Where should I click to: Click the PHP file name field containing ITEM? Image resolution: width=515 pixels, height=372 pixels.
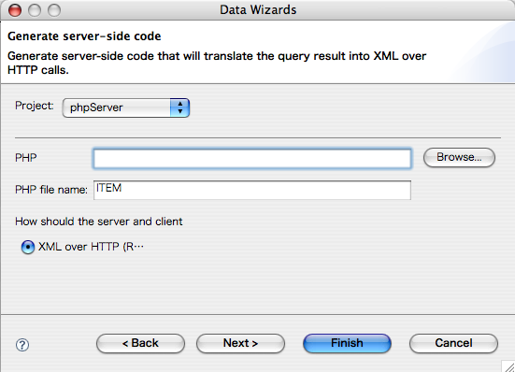(x=252, y=190)
